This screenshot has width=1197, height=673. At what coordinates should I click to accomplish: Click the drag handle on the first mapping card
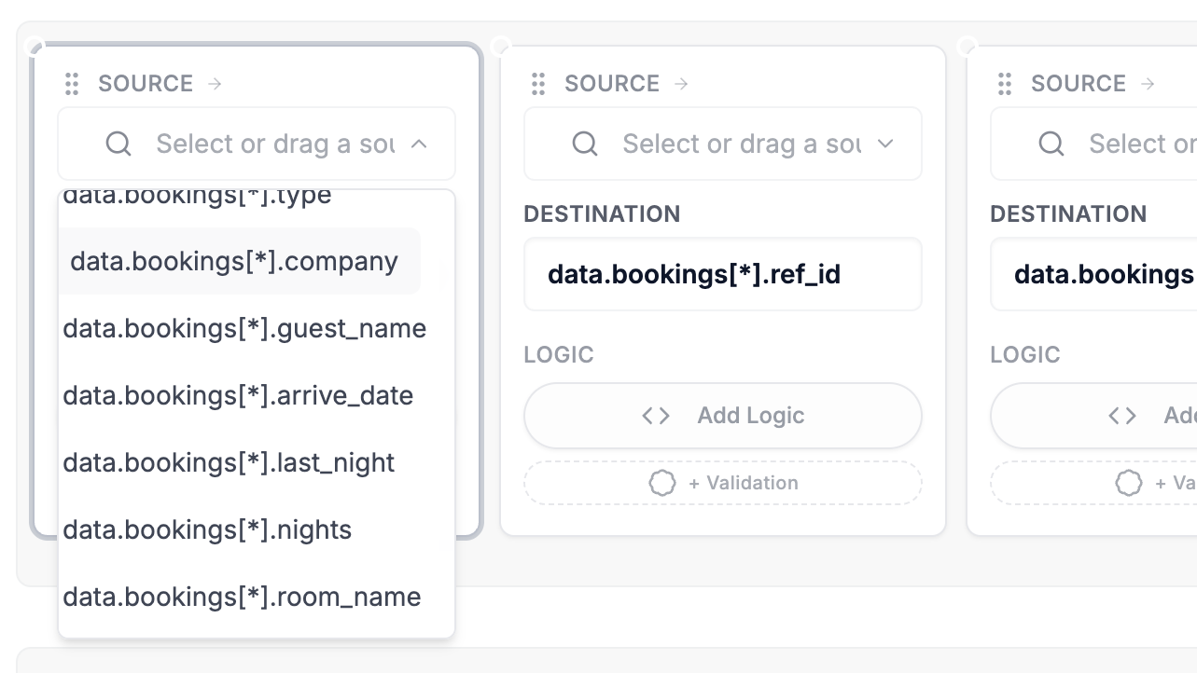72,84
